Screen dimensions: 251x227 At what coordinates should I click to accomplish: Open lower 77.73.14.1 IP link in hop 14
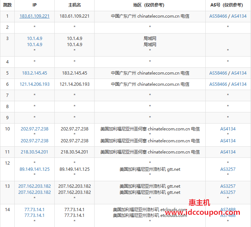click(35, 215)
